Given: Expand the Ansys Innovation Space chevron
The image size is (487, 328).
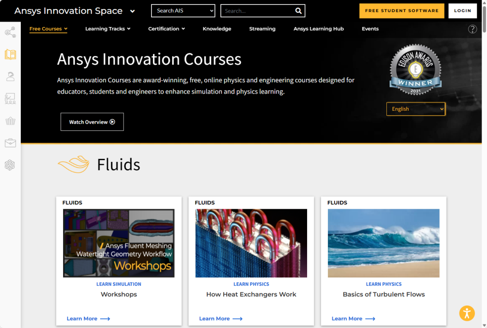Looking at the screenshot, I should (x=132, y=11).
